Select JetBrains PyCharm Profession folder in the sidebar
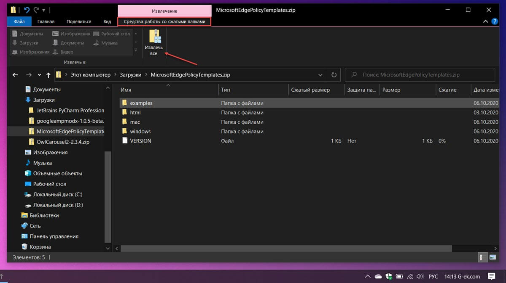 coord(70,111)
